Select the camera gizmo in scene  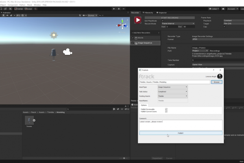[68, 52]
